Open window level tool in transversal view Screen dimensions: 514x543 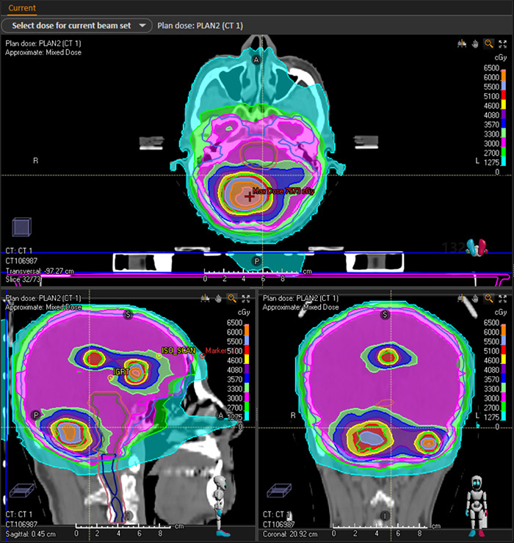(x=461, y=43)
